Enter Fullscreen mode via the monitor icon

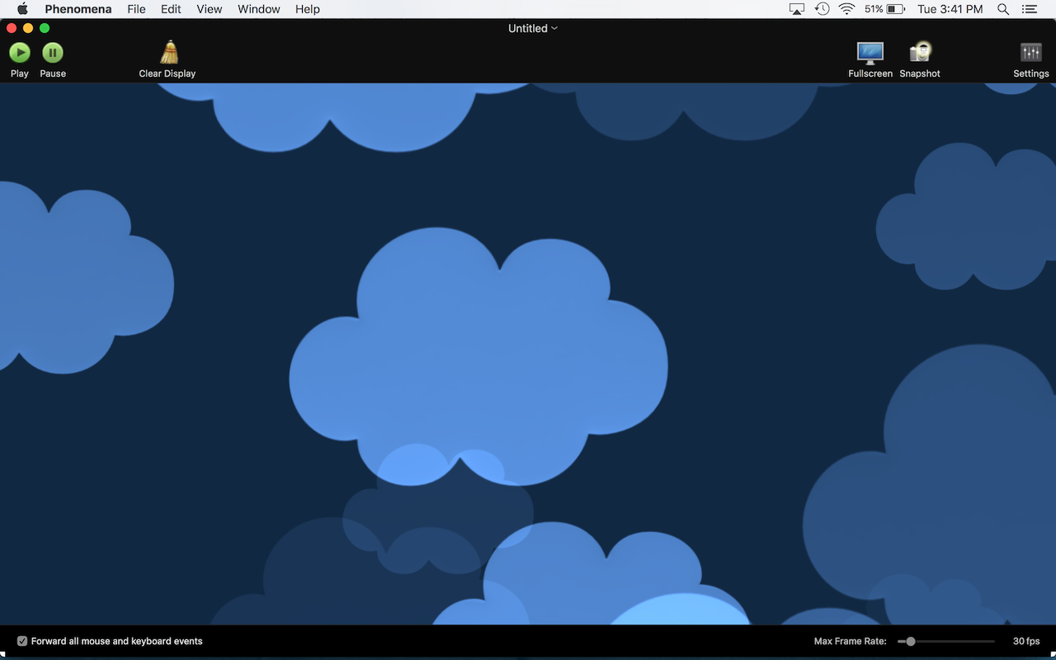click(870, 53)
